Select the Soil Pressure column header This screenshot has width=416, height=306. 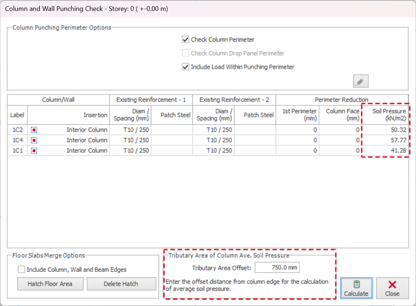click(x=385, y=115)
